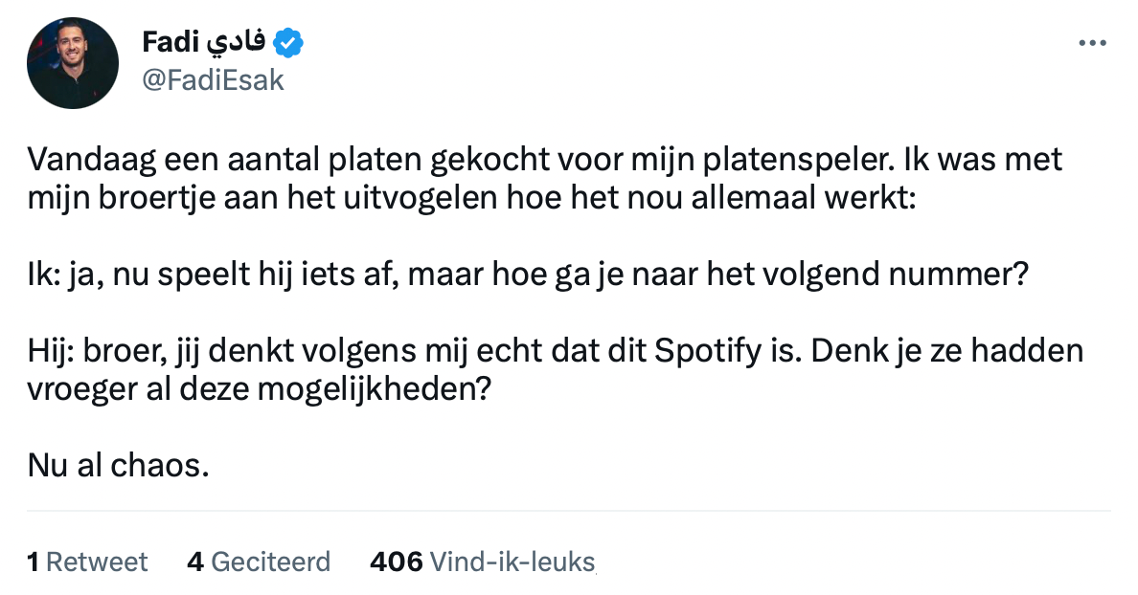This screenshot has height=595, width=1138.
Task: Click the display name Fadi
Action: [168, 42]
